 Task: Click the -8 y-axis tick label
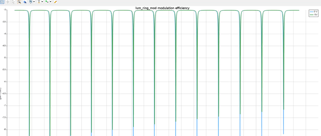tap(5, 129)
